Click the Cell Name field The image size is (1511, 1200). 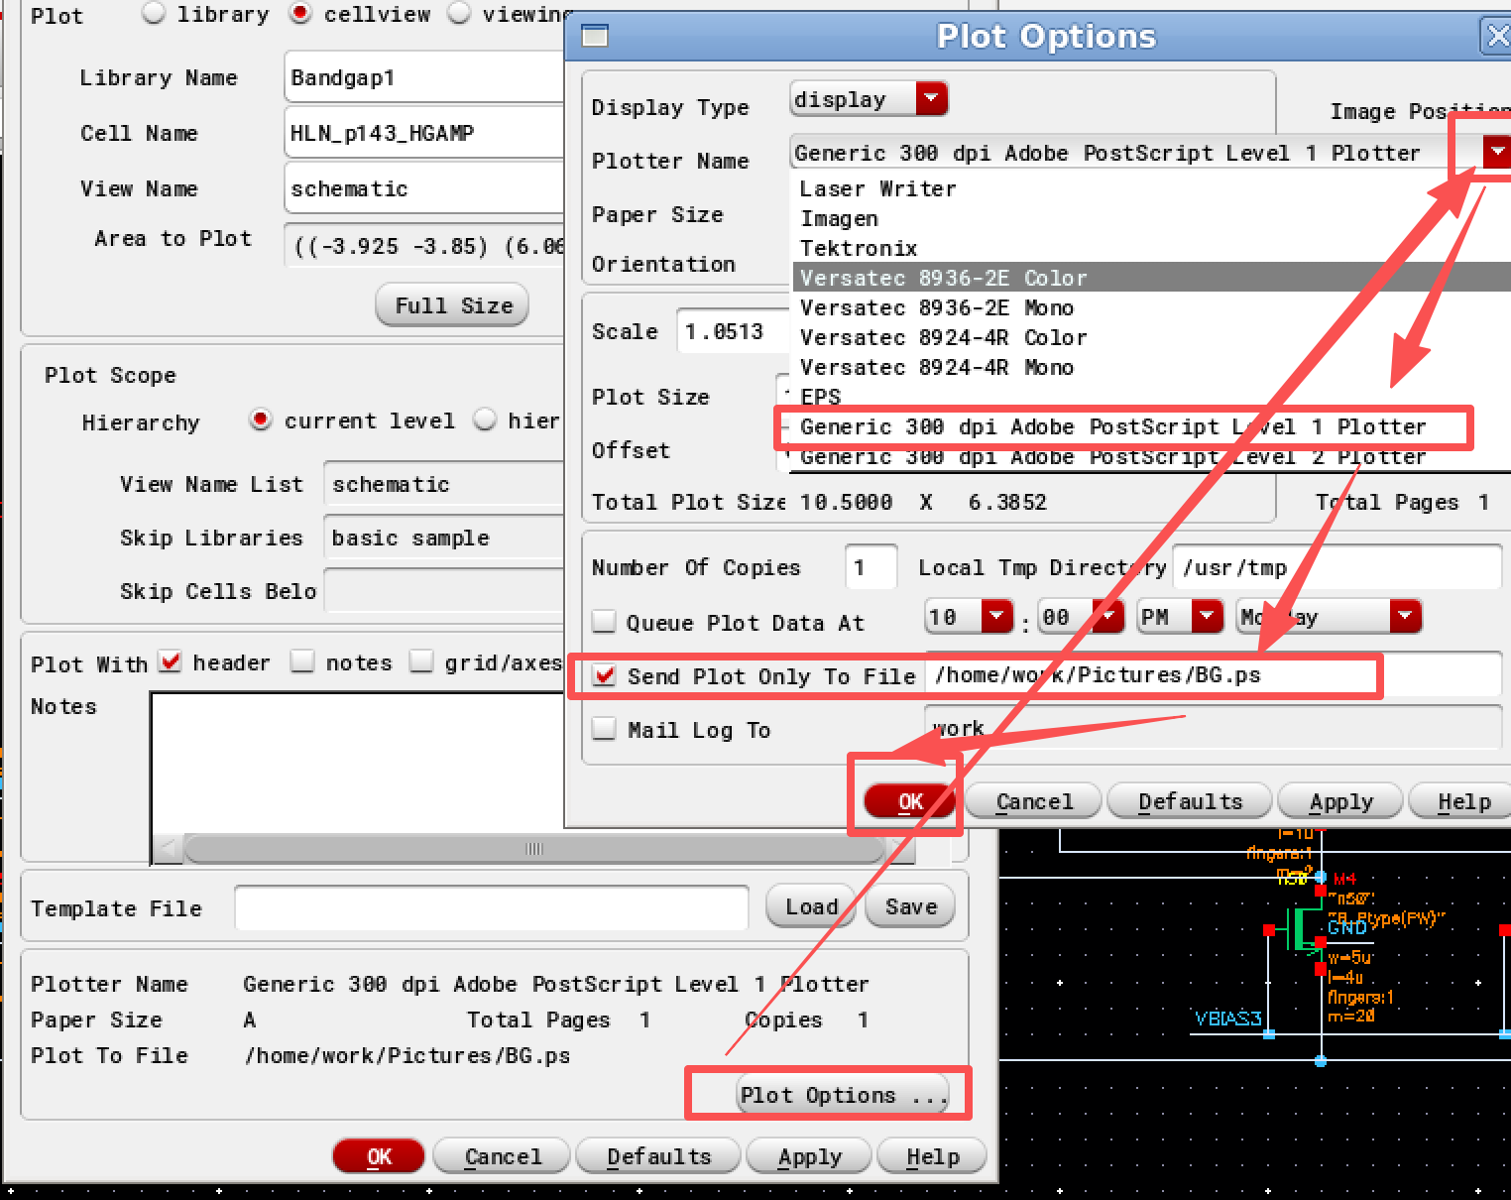pyautogui.click(x=424, y=133)
